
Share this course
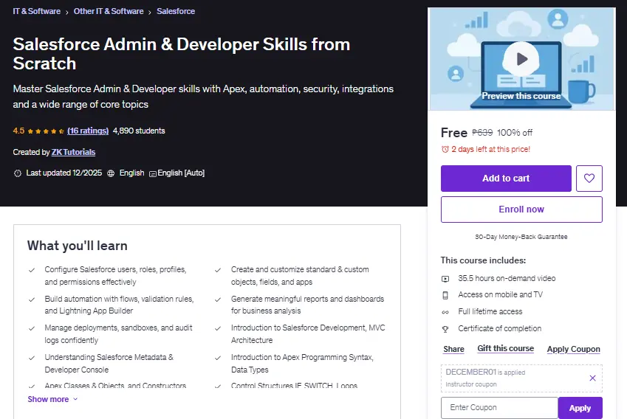(454, 349)
